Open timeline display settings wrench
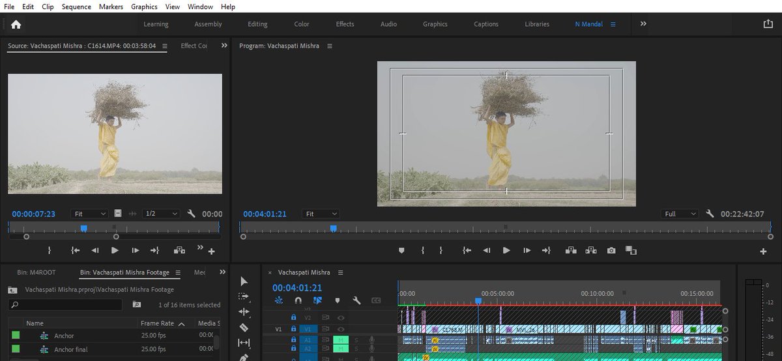This screenshot has height=361, width=782. (356, 300)
